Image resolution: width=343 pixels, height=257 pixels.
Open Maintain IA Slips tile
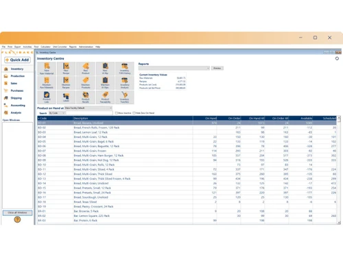105,83
